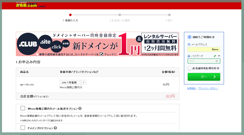Click the red 60円 total amount
Viewport: 244px width, 135px height.
(x=170, y=97)
